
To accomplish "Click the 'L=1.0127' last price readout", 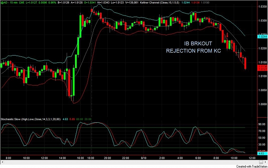I will point(31,3).
